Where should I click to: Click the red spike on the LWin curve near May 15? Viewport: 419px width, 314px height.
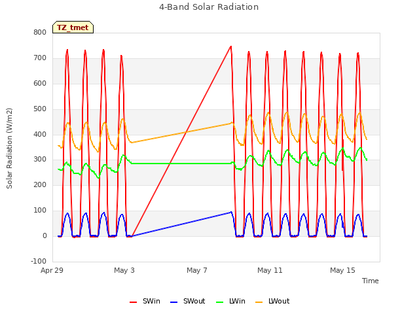tap(343, 155)
